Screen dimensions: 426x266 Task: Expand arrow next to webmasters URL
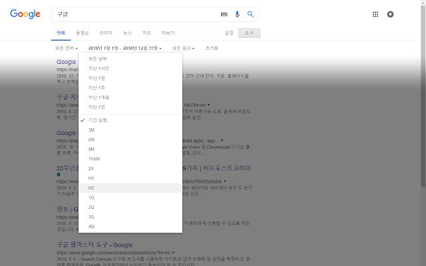pos(173,253)
